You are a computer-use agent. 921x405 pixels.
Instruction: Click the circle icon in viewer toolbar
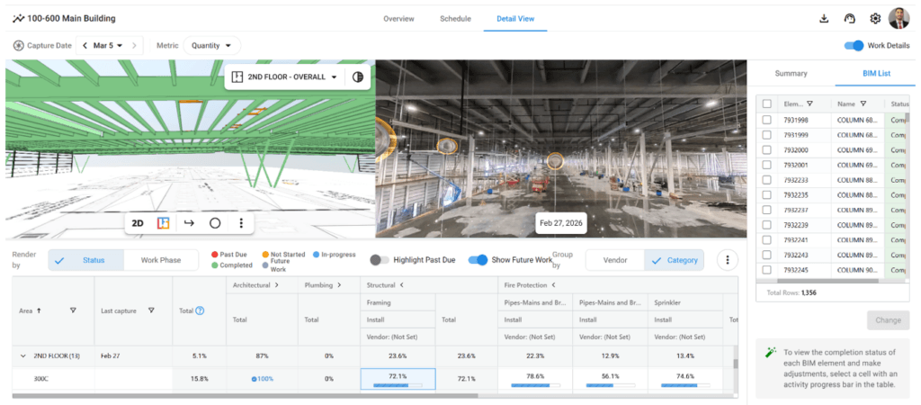(x=215, y=223)
